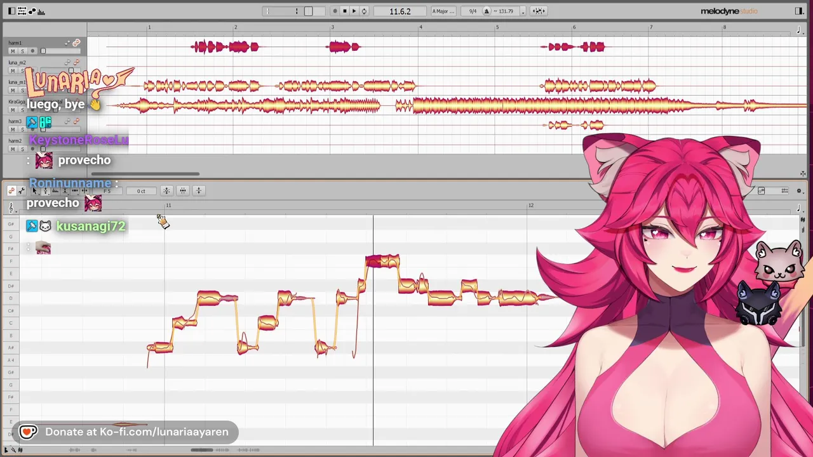Toggle the metronome click icon
813x457 pixels.
[487, 11]
